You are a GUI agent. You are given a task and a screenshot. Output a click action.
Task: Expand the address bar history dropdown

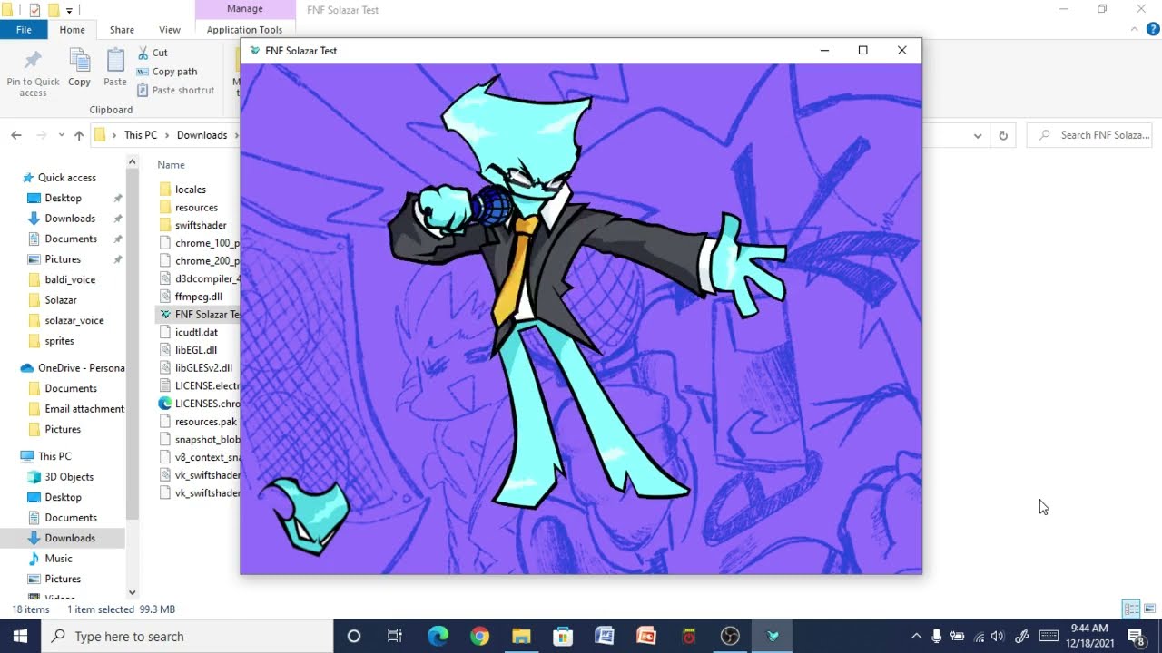pos(977,135)
